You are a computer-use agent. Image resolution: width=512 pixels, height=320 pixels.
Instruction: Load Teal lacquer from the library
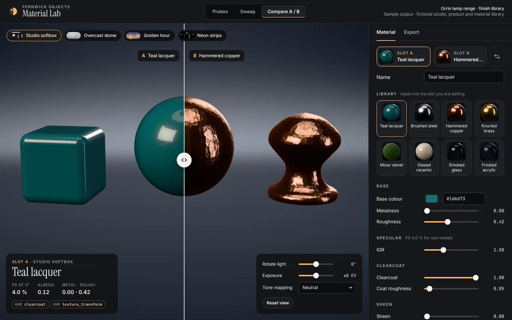(391, 118)
